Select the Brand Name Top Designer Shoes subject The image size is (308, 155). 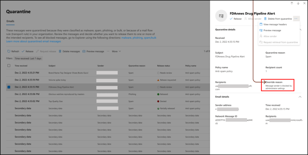tap(68, 73)
